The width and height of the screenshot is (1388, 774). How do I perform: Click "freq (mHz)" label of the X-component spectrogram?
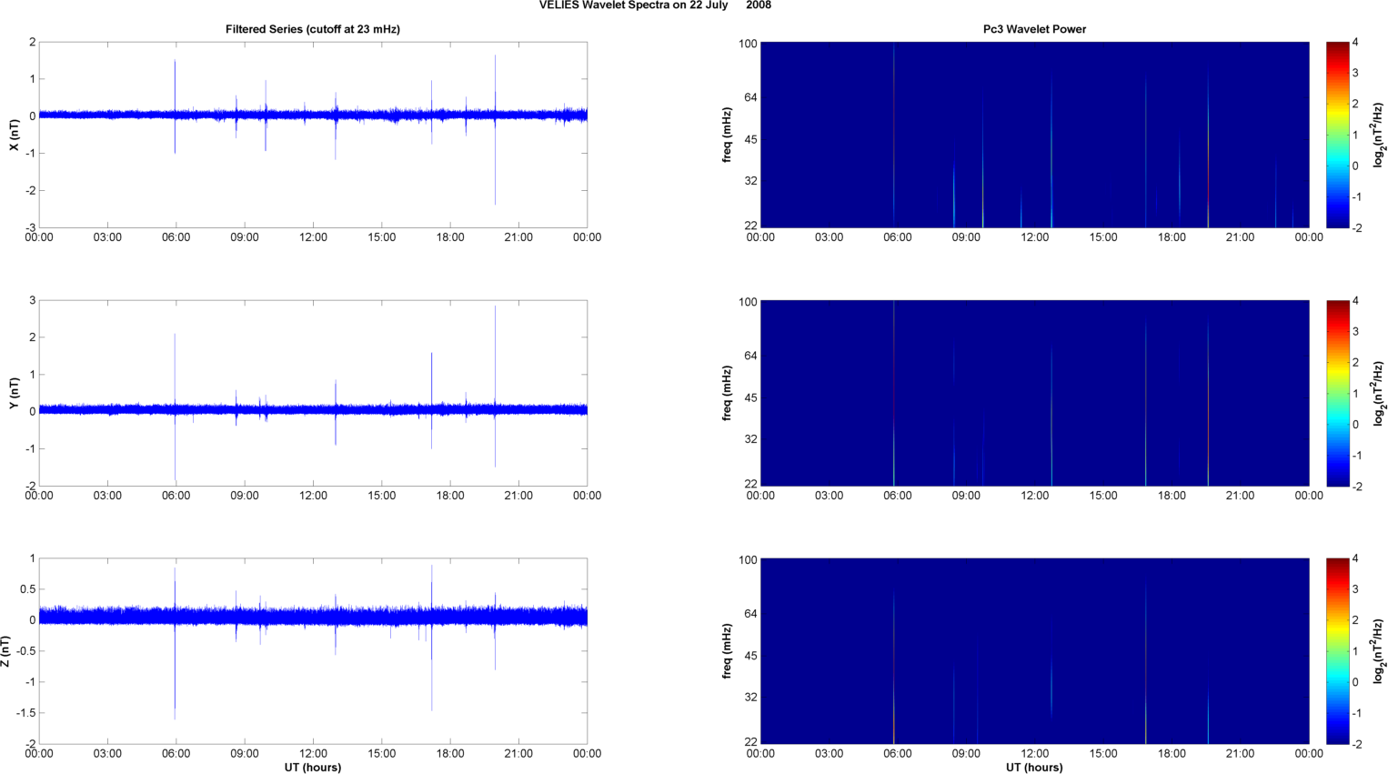pyautogui.click(x=728, y=135)
